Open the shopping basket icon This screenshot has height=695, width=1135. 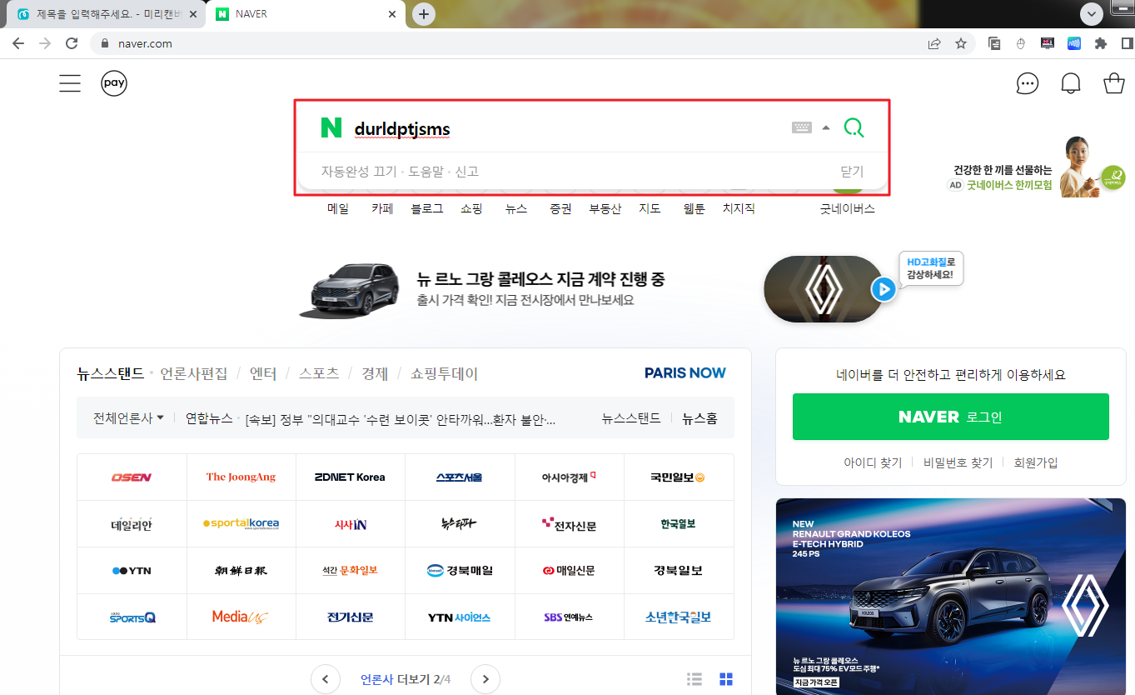click(1114, 83)
